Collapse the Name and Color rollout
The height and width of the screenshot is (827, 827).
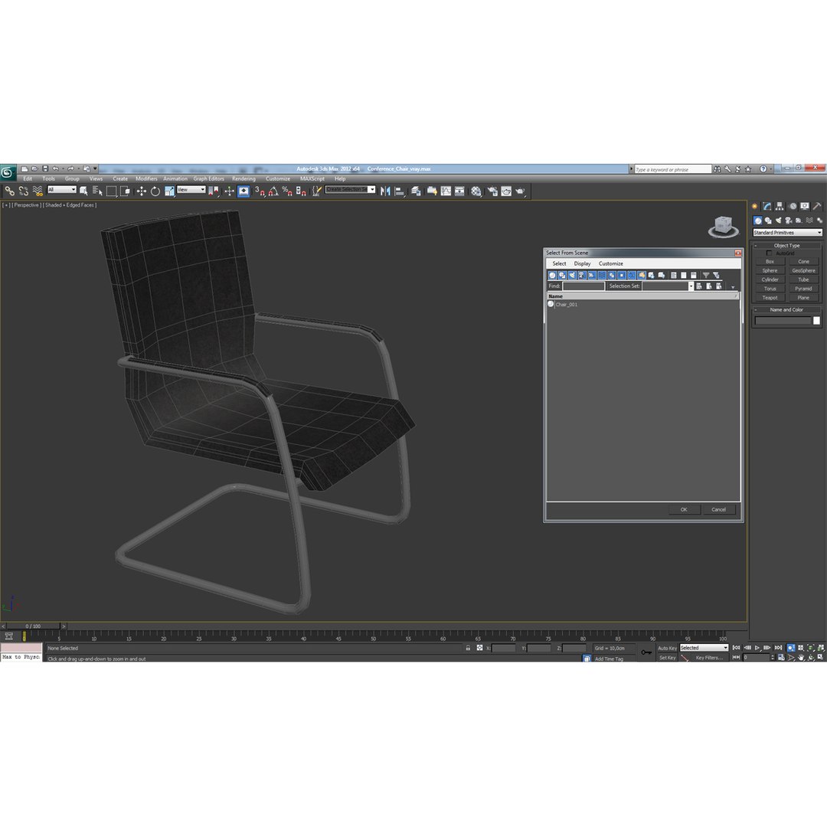(786, 309)
